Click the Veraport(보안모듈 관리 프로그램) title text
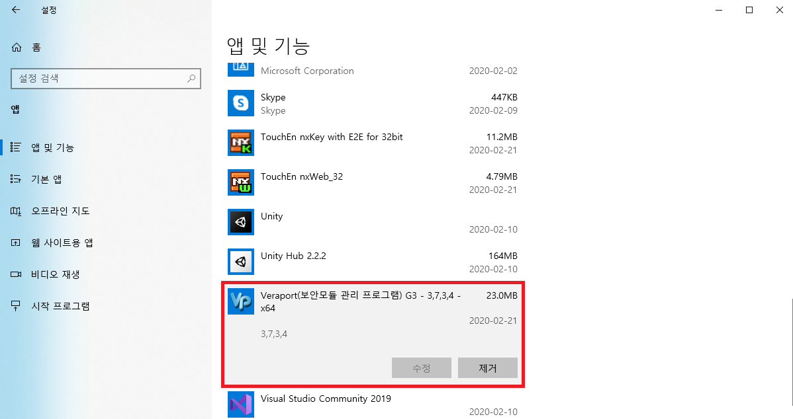Screen dimensions: 793x419 pyautogui.click(x=361, y=301)
